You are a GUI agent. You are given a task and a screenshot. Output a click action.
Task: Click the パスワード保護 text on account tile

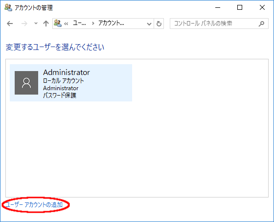(x=60, y=96)
